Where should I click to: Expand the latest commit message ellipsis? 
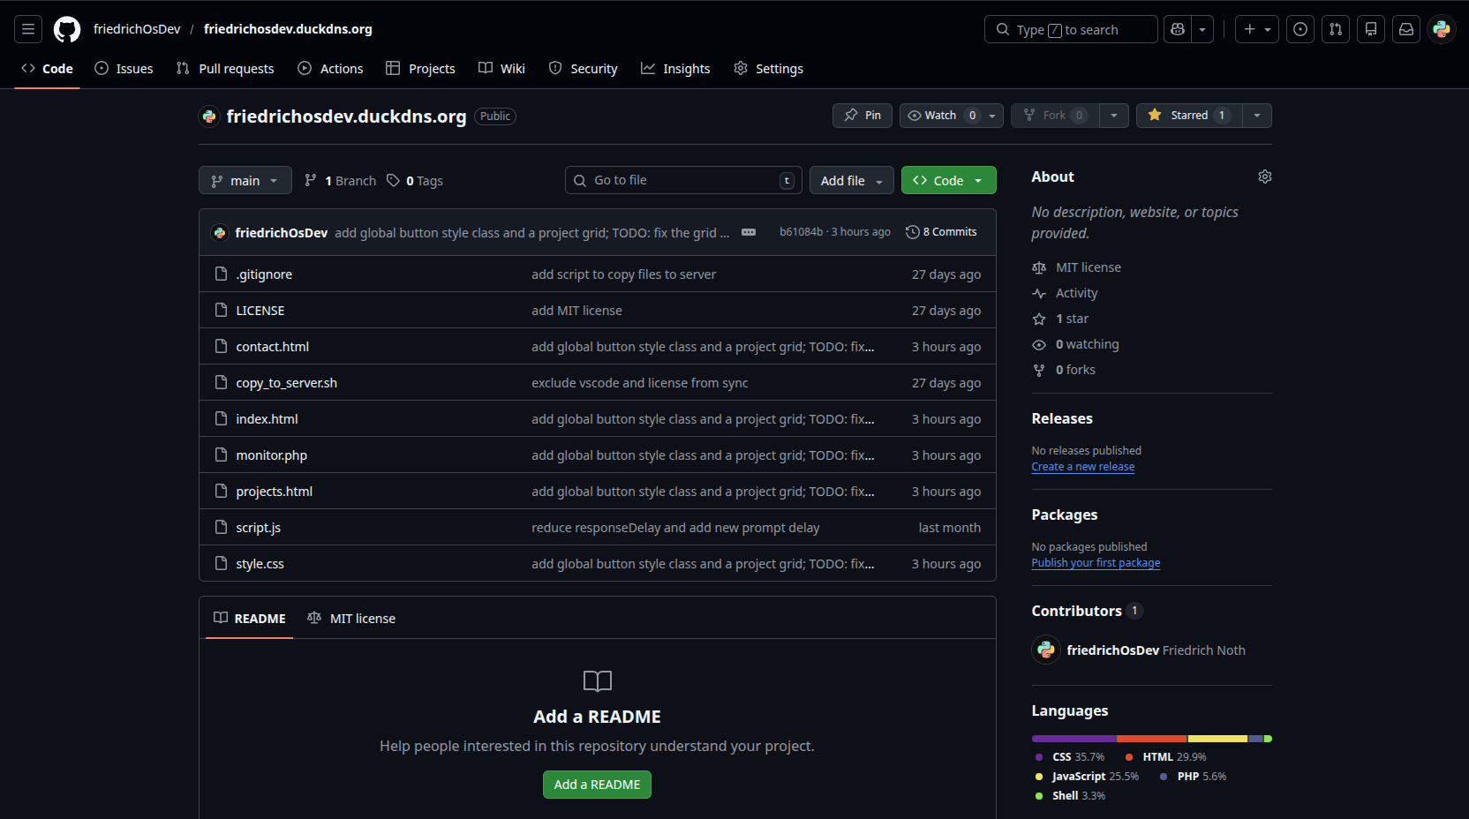coord(749,232)
